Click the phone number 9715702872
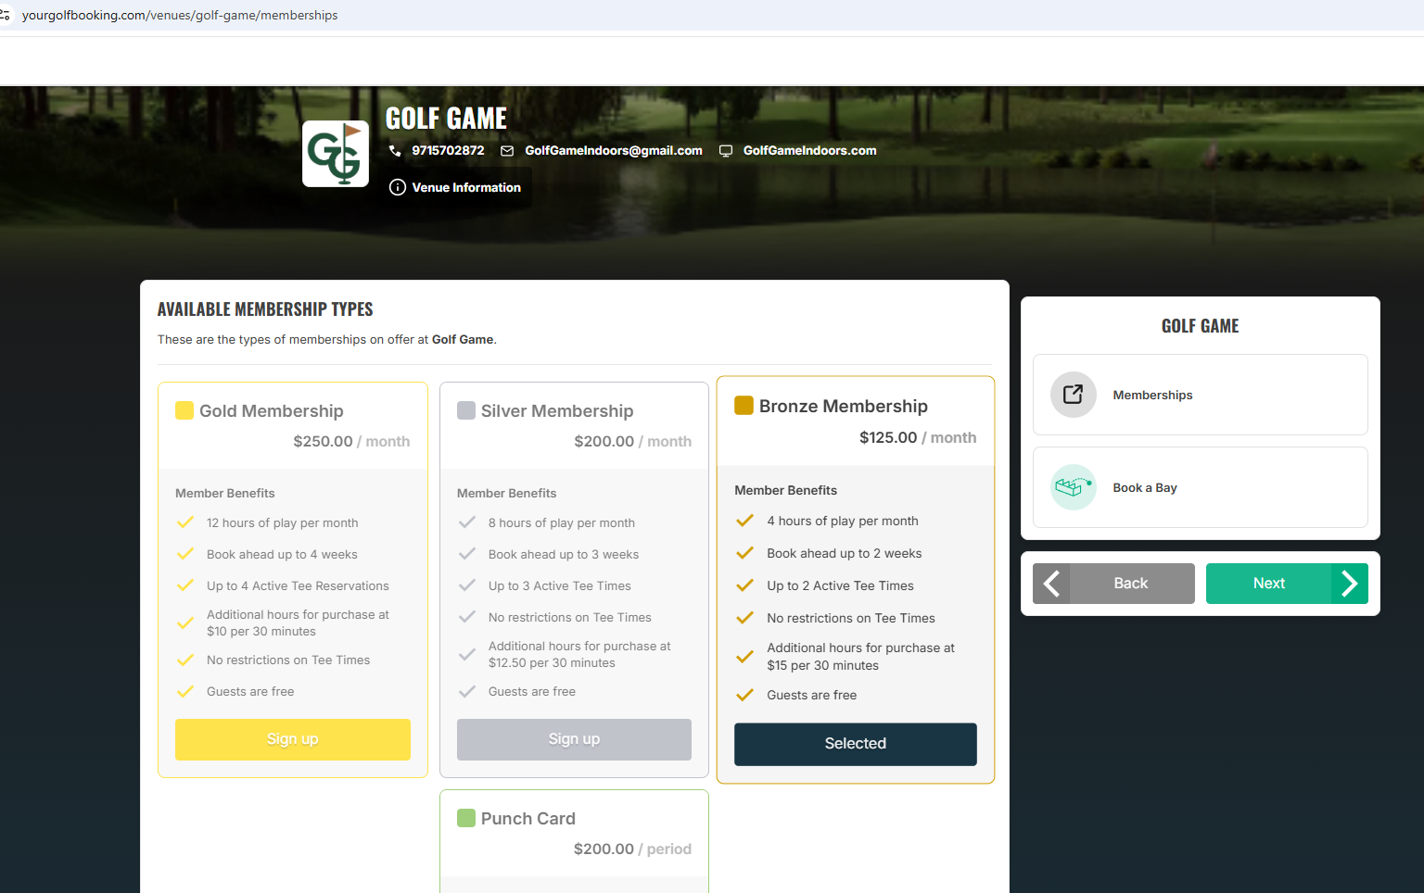The width and height of the screenshot is (1424, 893). (448, 151)
